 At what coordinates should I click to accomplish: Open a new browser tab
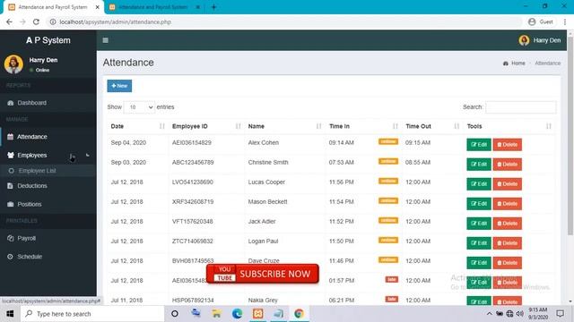pyautogui.click(x=213, y=7)
